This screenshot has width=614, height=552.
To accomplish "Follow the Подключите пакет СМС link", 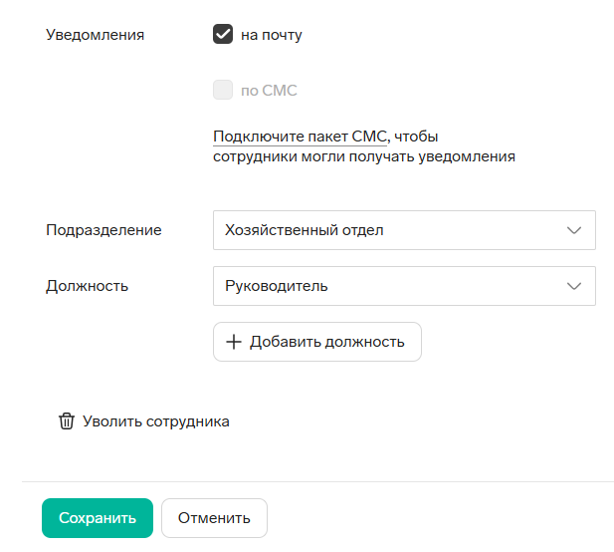I will point(300,137).
